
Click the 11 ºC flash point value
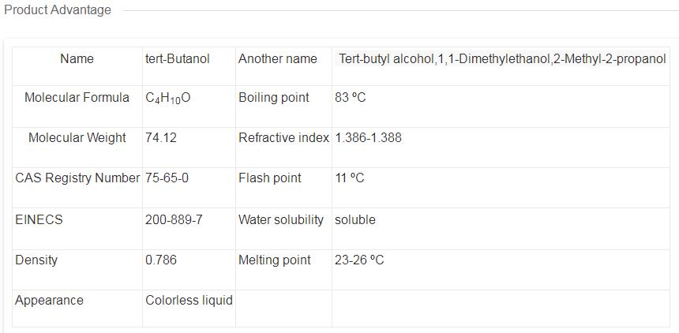pos(350,178)
